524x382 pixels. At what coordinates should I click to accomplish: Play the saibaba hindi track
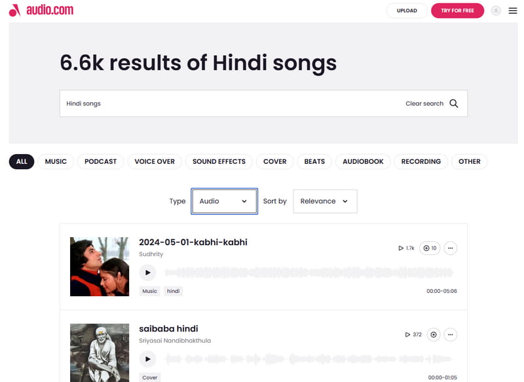[148, 358]
